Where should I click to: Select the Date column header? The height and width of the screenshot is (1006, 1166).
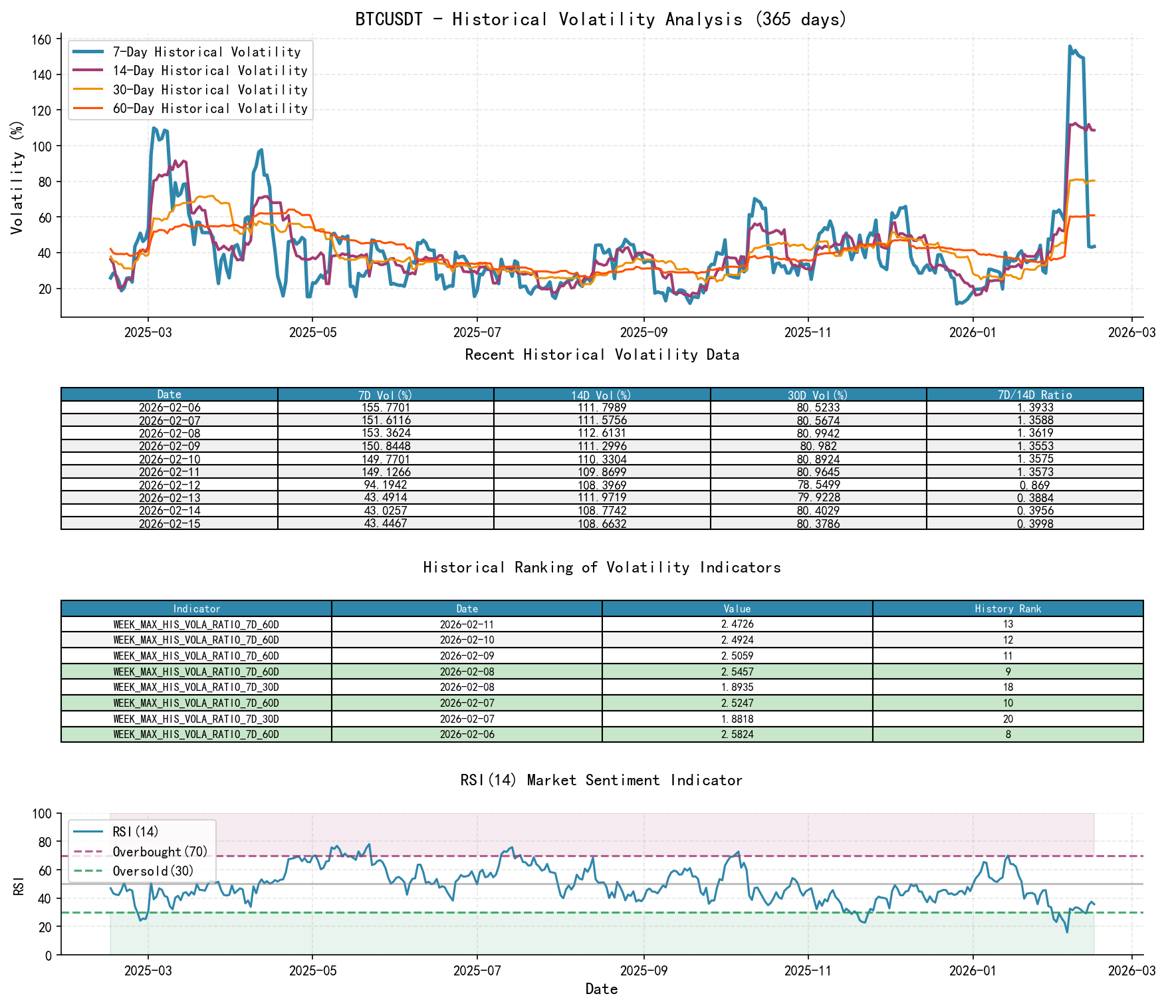pyautogui.click(x=168, y=394)
